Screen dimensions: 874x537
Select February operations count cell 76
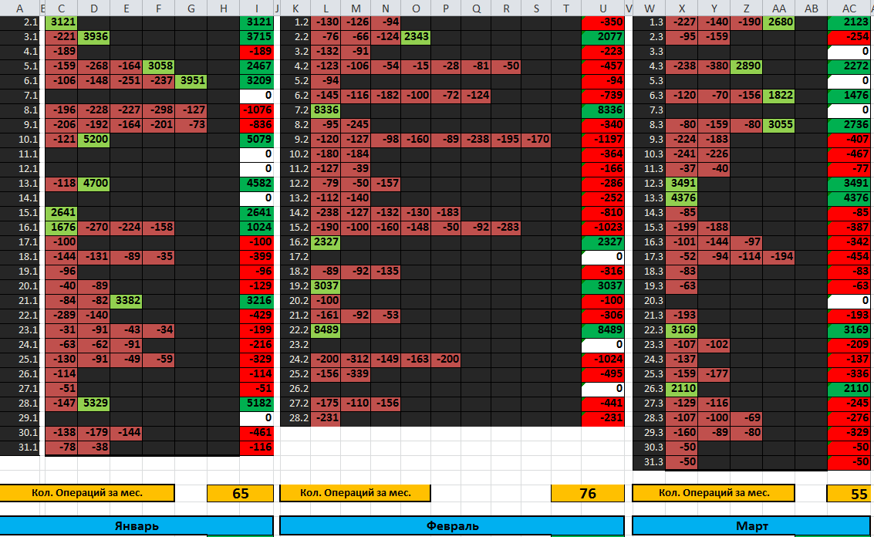(x=588, y=494)
